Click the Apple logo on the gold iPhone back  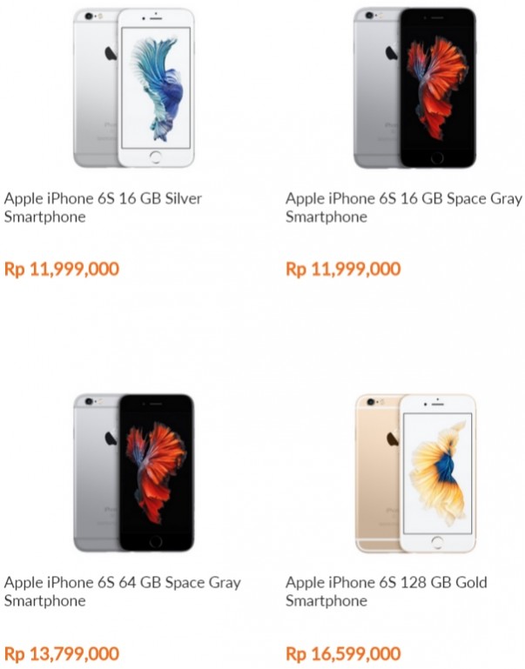click(x=392, y=438)
